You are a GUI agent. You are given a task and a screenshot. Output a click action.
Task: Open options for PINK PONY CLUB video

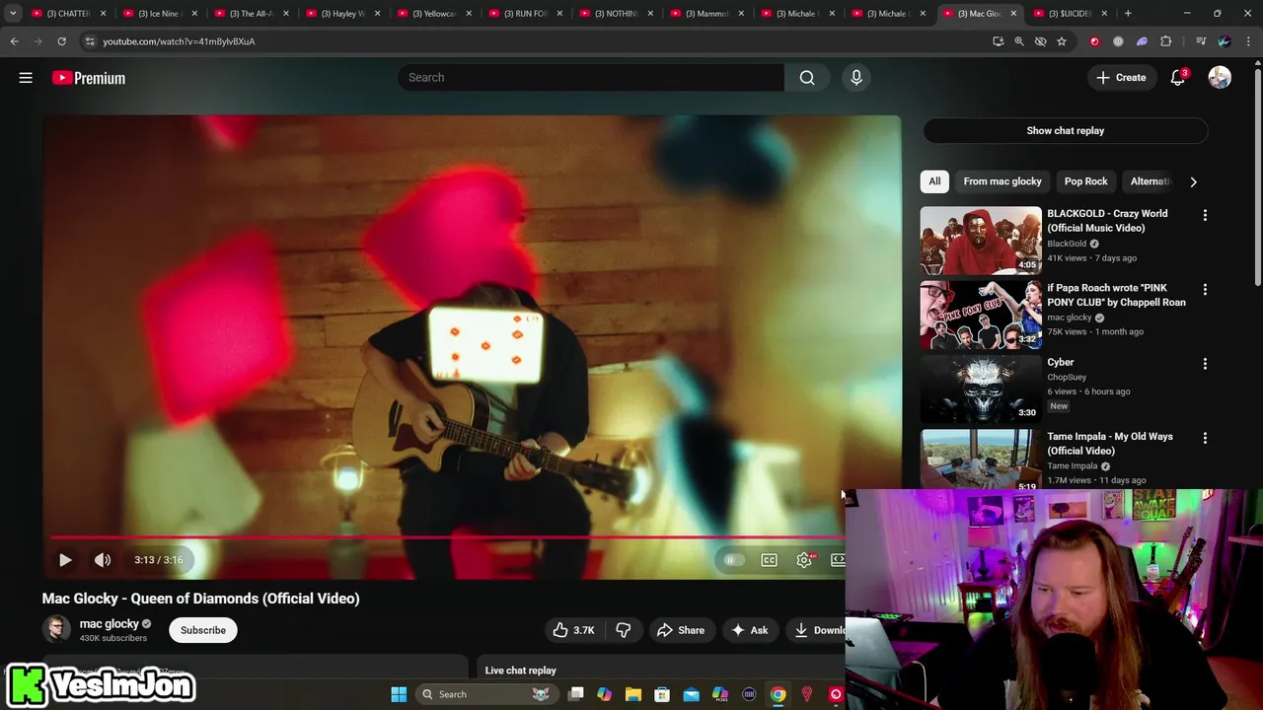(1205, 290)
